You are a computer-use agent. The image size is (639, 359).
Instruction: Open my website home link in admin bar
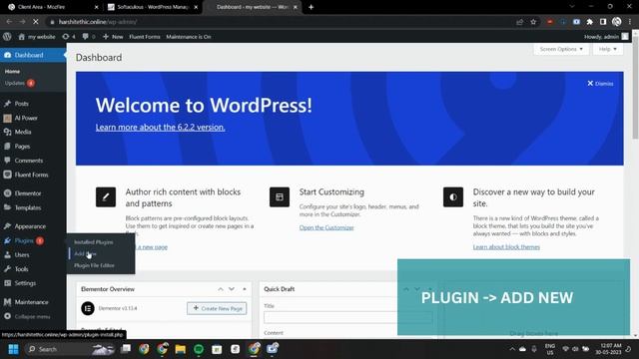click(37, 37)
